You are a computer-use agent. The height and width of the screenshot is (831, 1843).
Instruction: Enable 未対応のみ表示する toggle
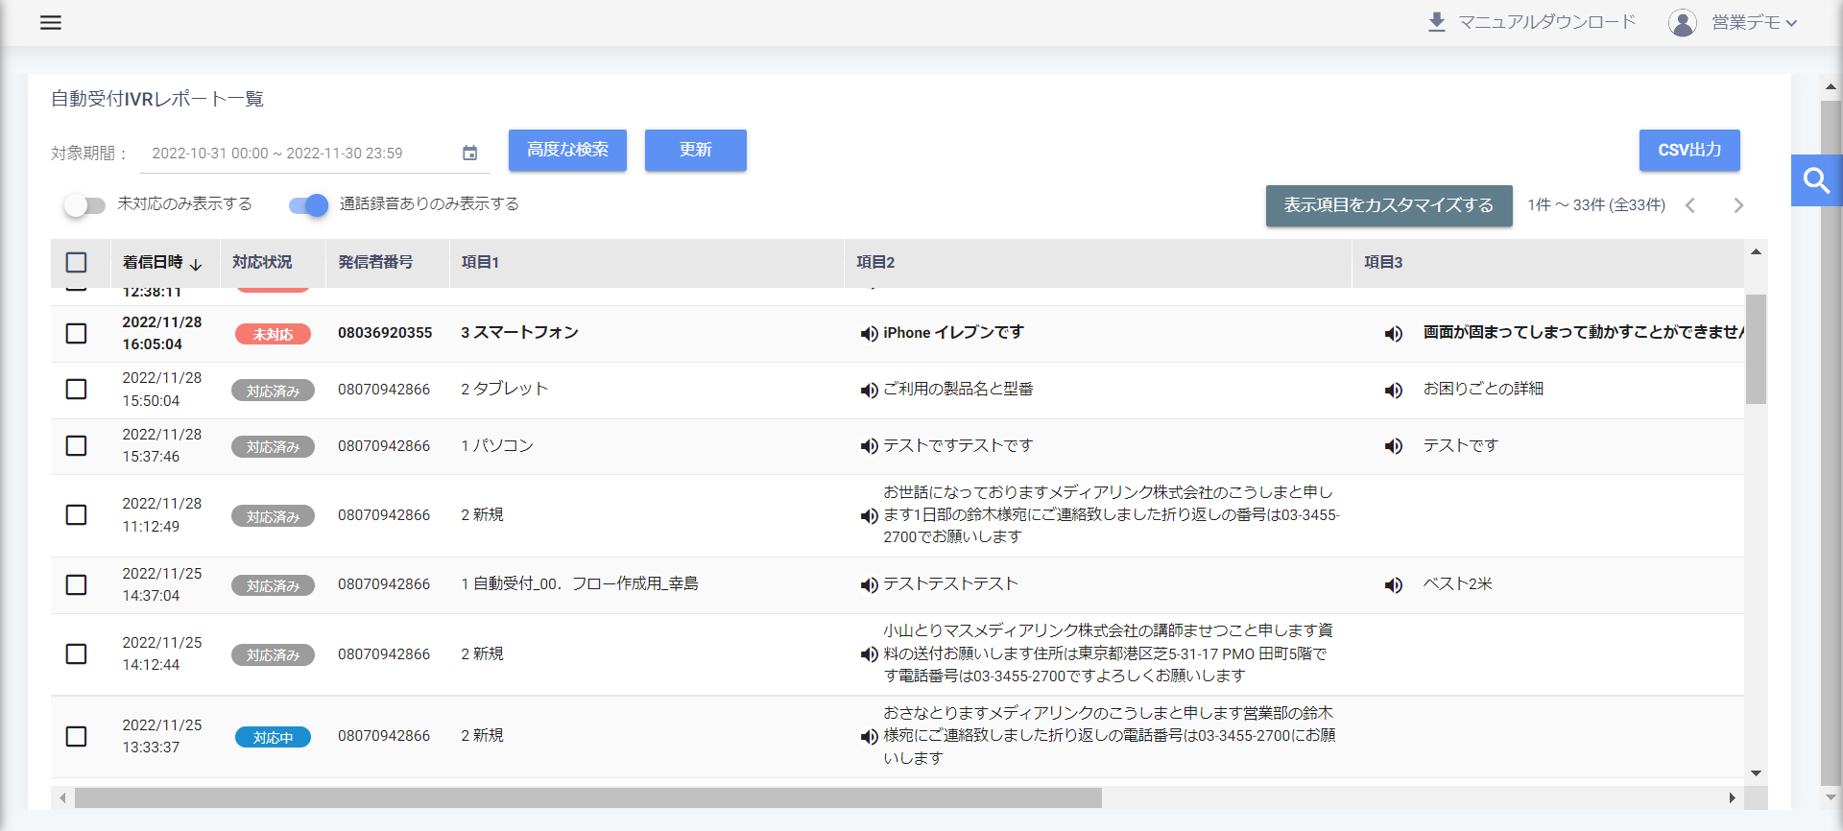84,205
